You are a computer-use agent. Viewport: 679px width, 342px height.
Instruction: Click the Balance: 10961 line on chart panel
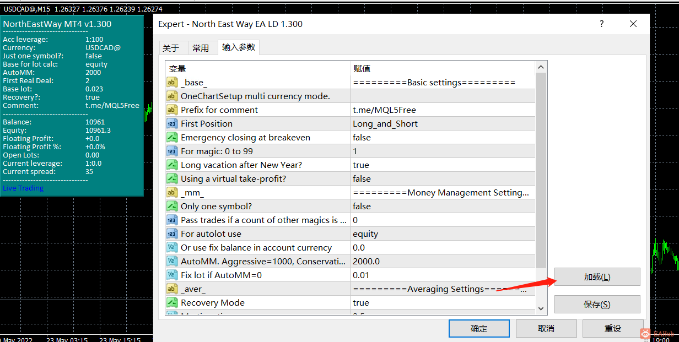(53, 122)
